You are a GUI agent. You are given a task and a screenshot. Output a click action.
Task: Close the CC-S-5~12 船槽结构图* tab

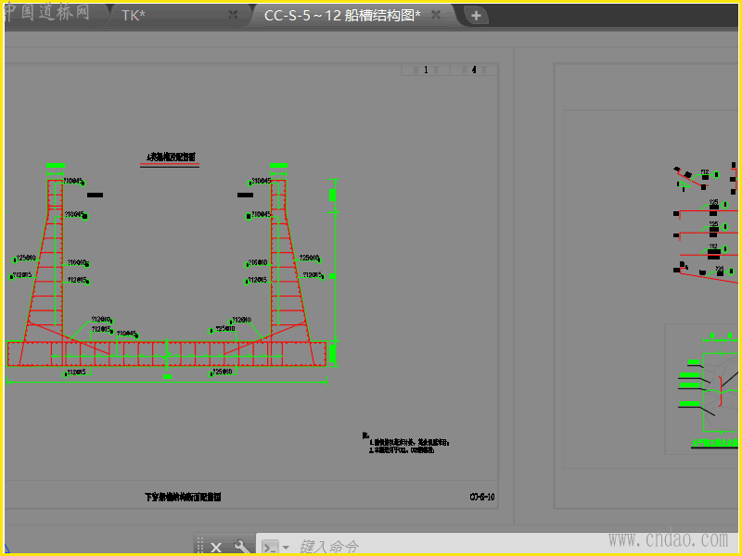coord(436,15)
